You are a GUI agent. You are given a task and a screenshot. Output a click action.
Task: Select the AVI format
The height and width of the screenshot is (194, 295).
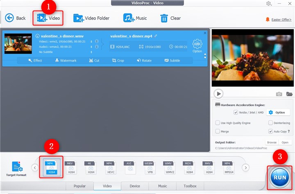(130, 167)
